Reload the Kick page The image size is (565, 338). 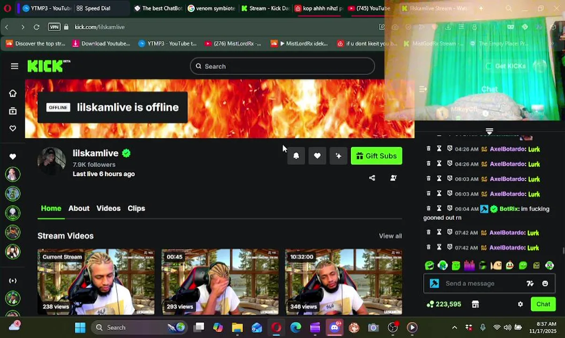point(37,27)
